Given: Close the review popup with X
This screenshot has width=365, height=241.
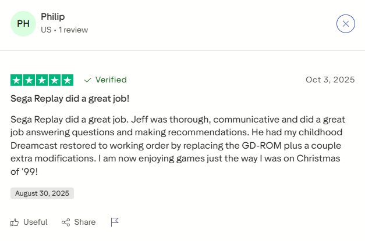Looking at the screenshot, I should coord(346,23).
